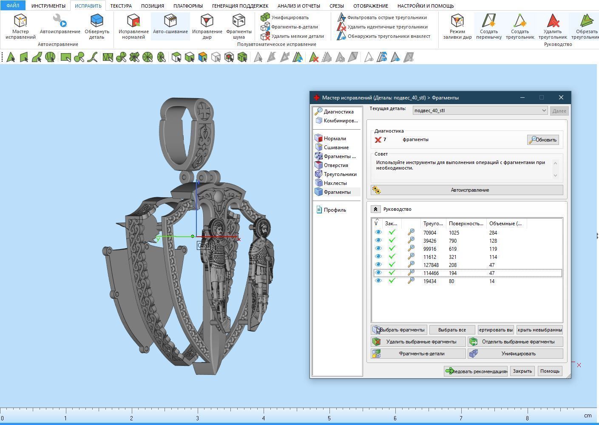Switch to the ИНСТРУМЕНТЫ ribbon tab
Image resolution: width=599 pixels, height=425 pixels.
tap(48, 6)
